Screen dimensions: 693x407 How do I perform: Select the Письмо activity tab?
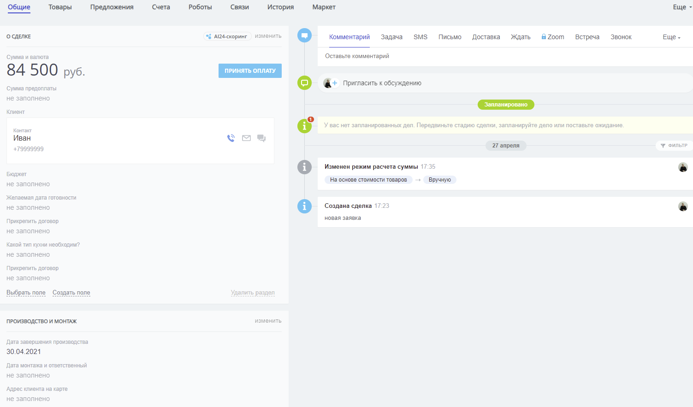coord(450,37)
